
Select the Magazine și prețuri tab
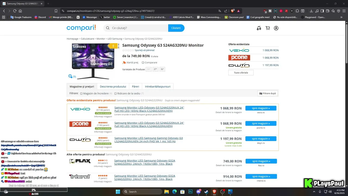(x=82, y=87)
